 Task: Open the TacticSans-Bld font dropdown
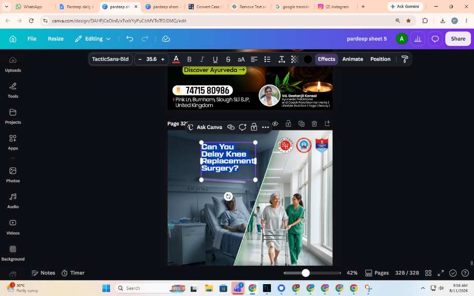click(111, 59)
